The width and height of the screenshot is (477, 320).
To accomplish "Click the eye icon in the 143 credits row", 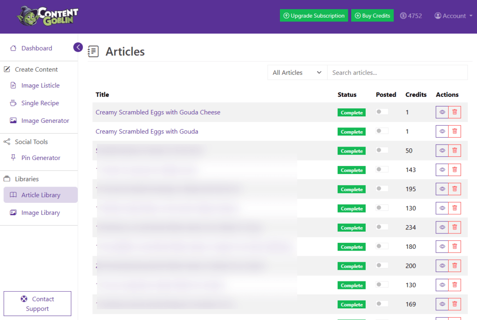I will point(442,170).
